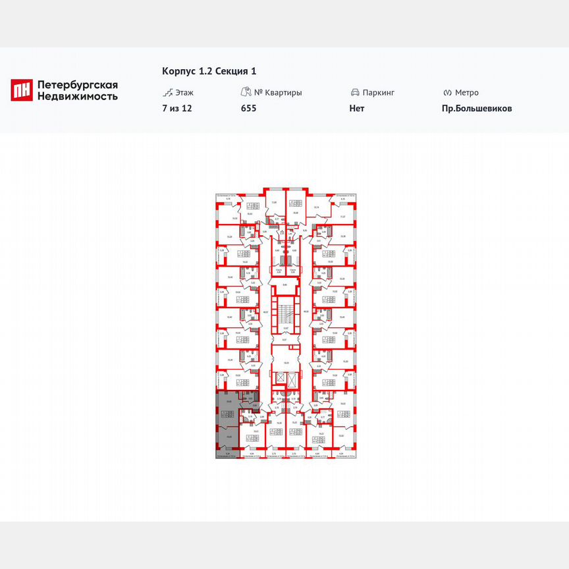Click the gray highlighted apartment on the floor plan
The image size is (569, 569).
point(228,425)
